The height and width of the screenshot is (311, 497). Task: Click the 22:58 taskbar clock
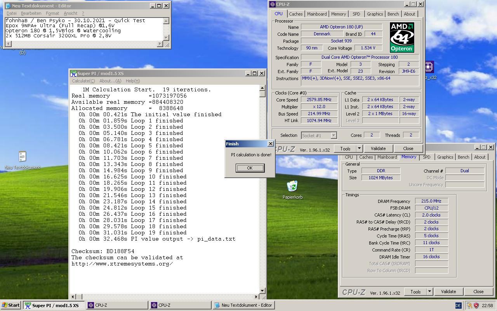click(487, 306)
